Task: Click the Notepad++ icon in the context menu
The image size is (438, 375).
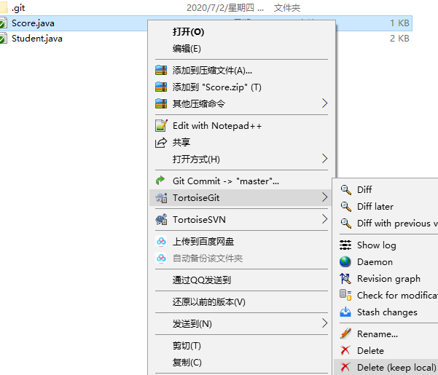Action: (161, 125)
